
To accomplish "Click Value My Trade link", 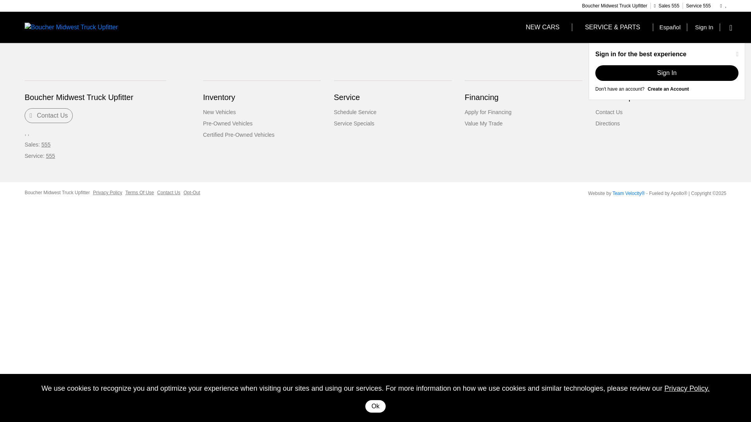I will click(483, 123).
